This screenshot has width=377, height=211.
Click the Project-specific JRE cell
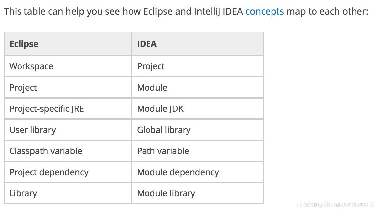[x=68, y=108]
